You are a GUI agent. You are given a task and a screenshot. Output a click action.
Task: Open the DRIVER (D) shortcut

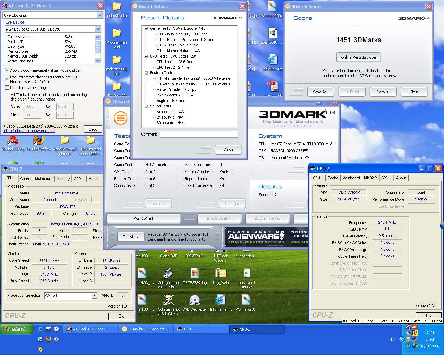195,254
